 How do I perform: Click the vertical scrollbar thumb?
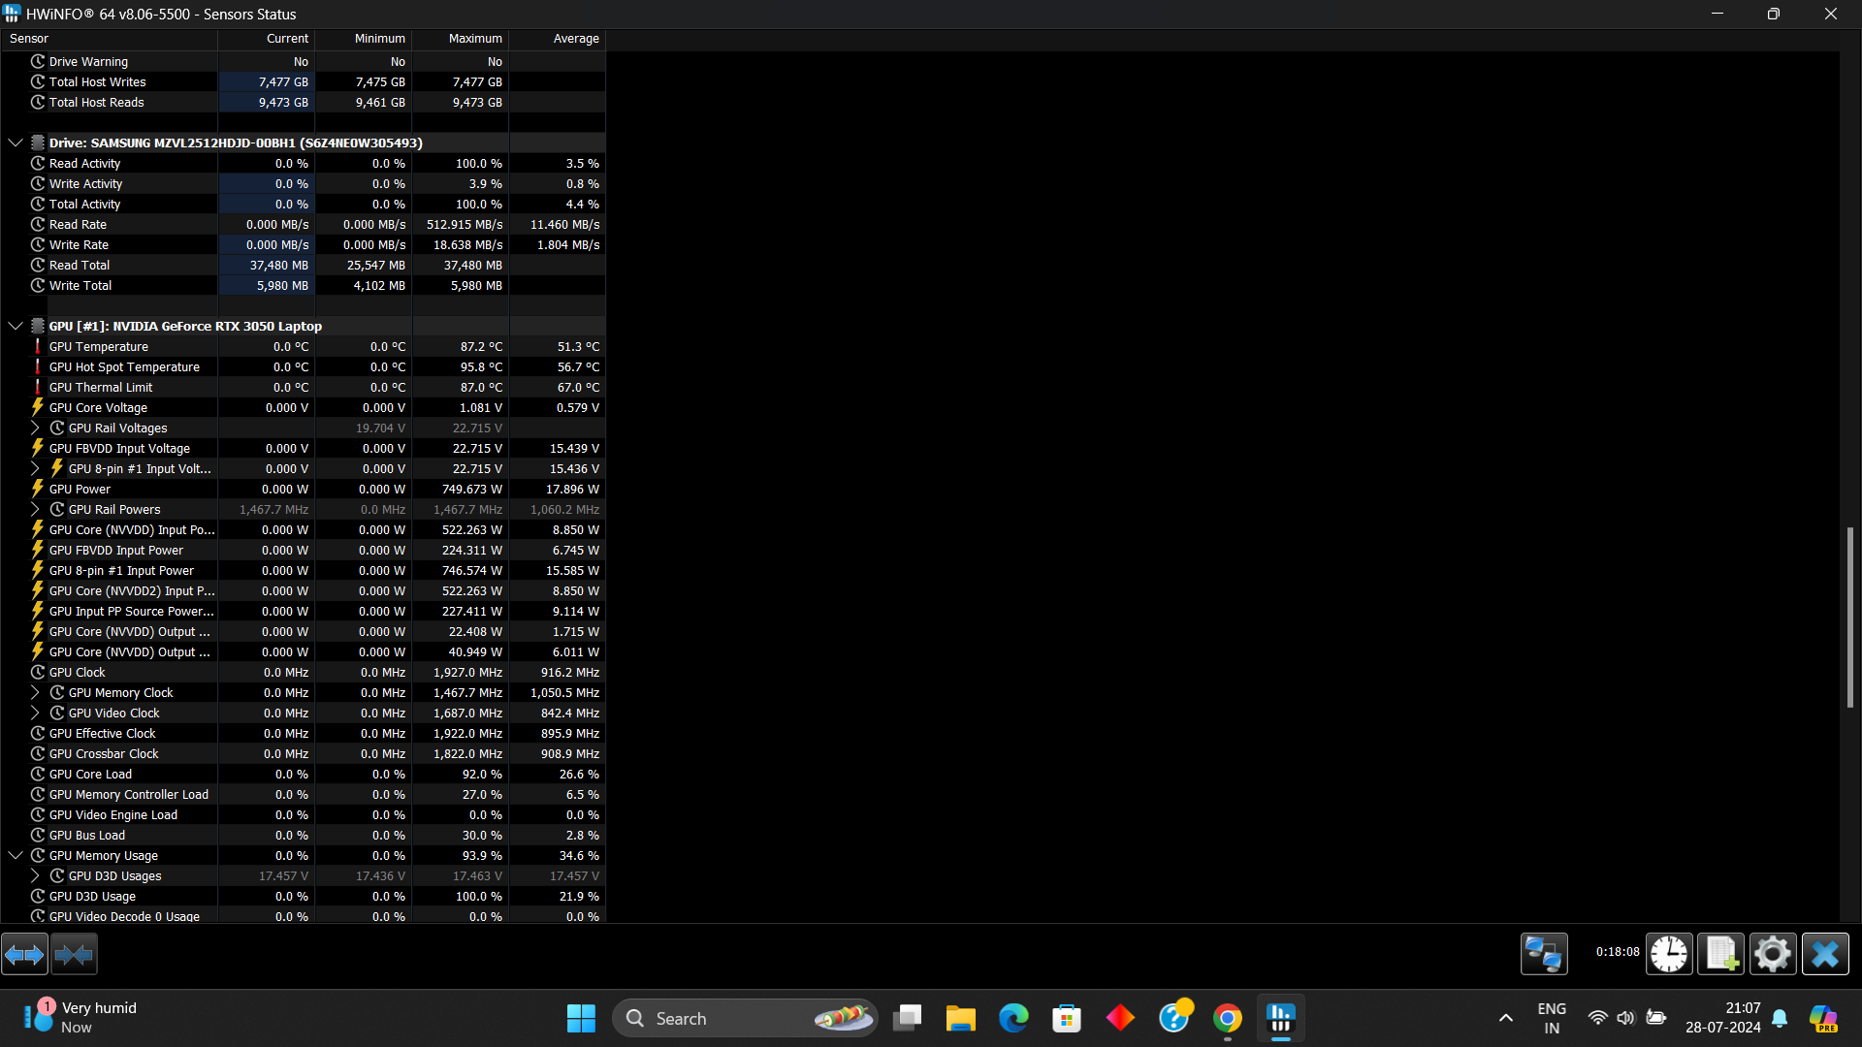1850,618
